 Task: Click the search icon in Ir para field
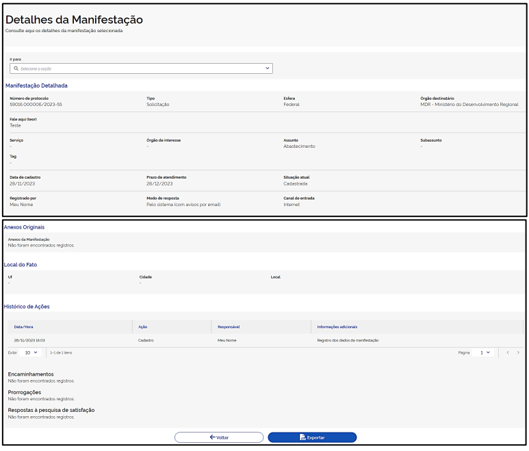click(16, 68)
